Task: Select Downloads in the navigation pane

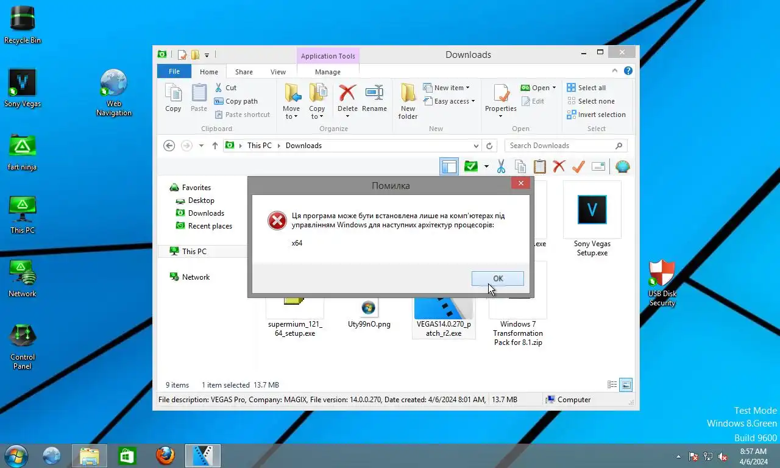Action: (x=206, y=213)
